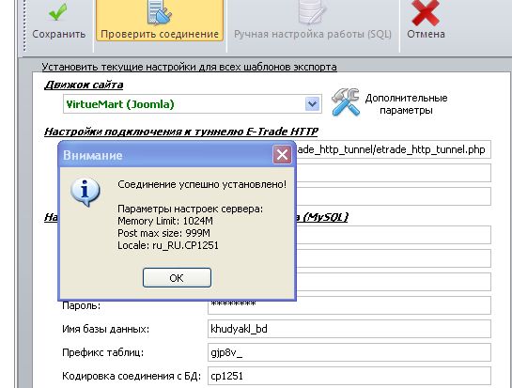Click the info icon in the dialog
Image resolution: width=512 pixels, height=388 pixels.
(x=85, y=192)
